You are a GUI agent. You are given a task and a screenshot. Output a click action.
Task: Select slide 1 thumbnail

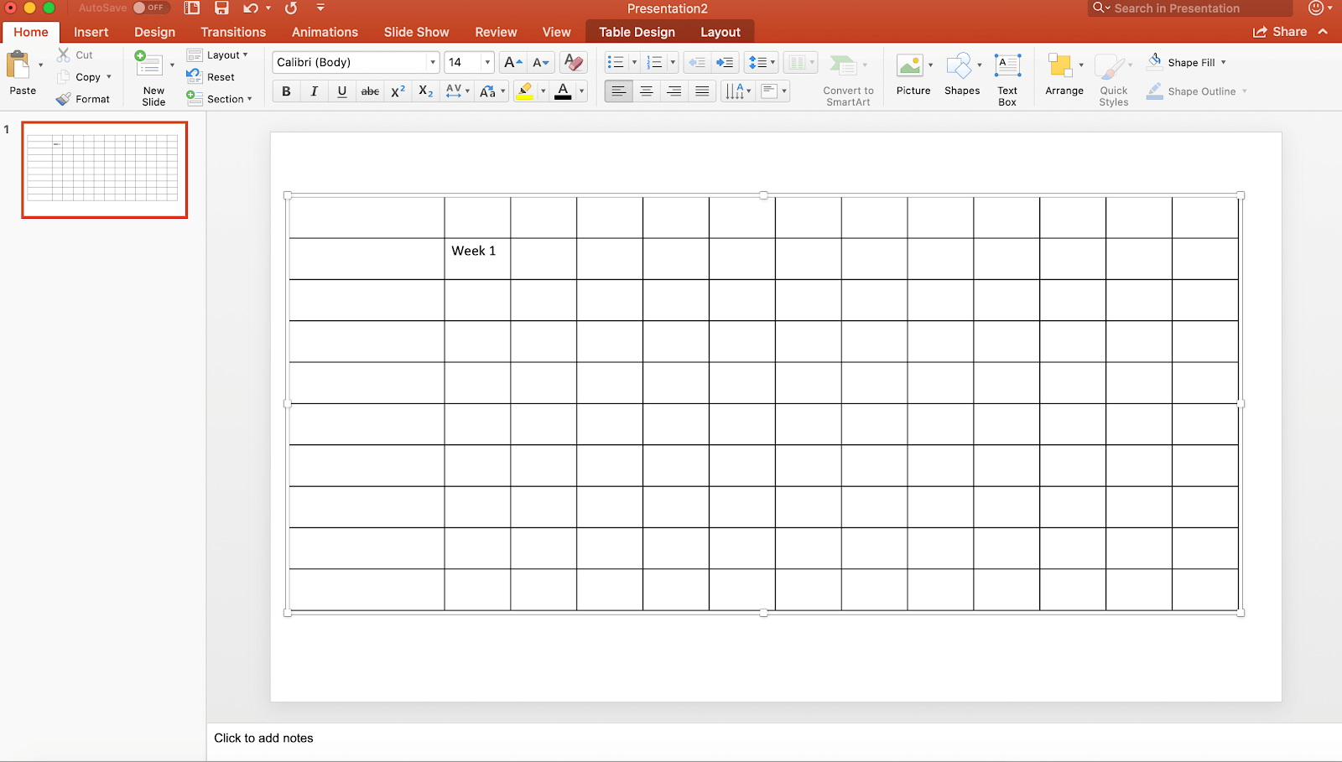pyautogui.click(x=104, y=170)
